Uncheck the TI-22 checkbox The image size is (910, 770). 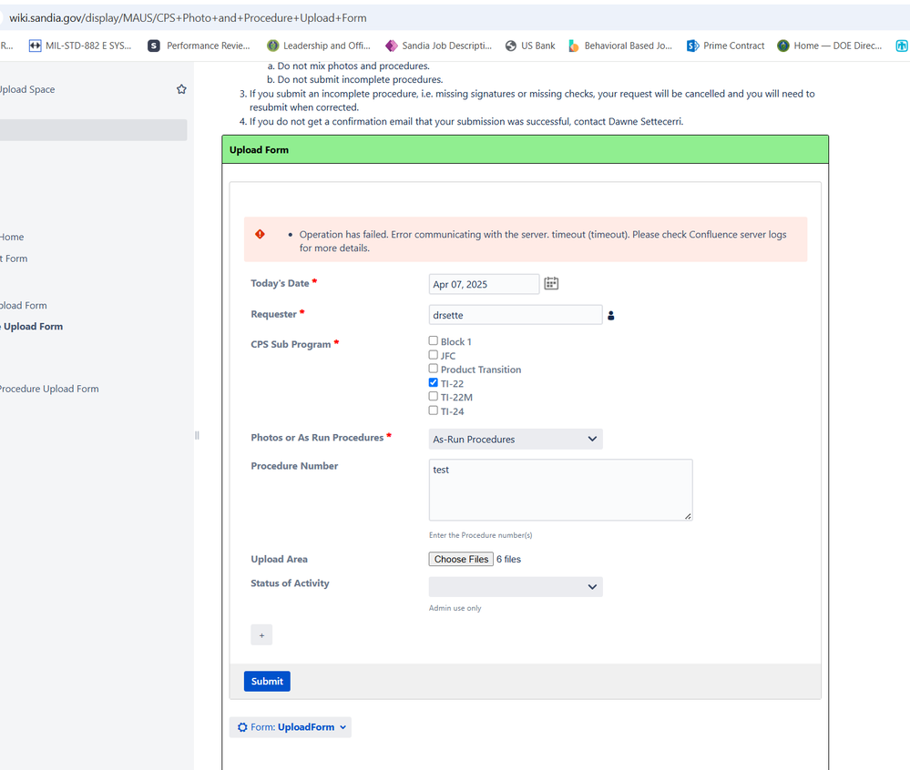pos(433,382)
